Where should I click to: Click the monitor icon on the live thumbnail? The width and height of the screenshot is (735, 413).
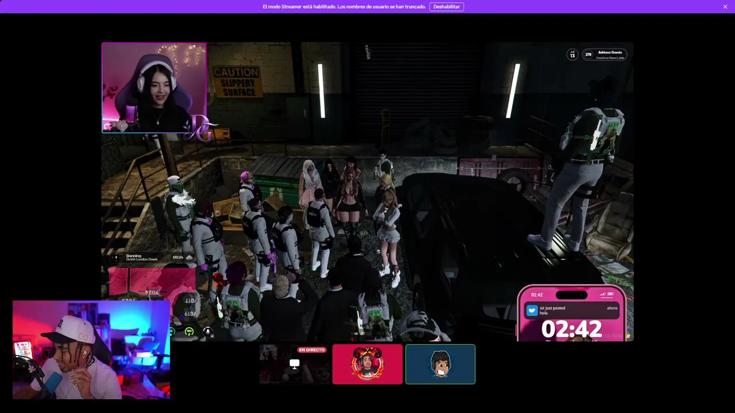(x=295, y=364)
